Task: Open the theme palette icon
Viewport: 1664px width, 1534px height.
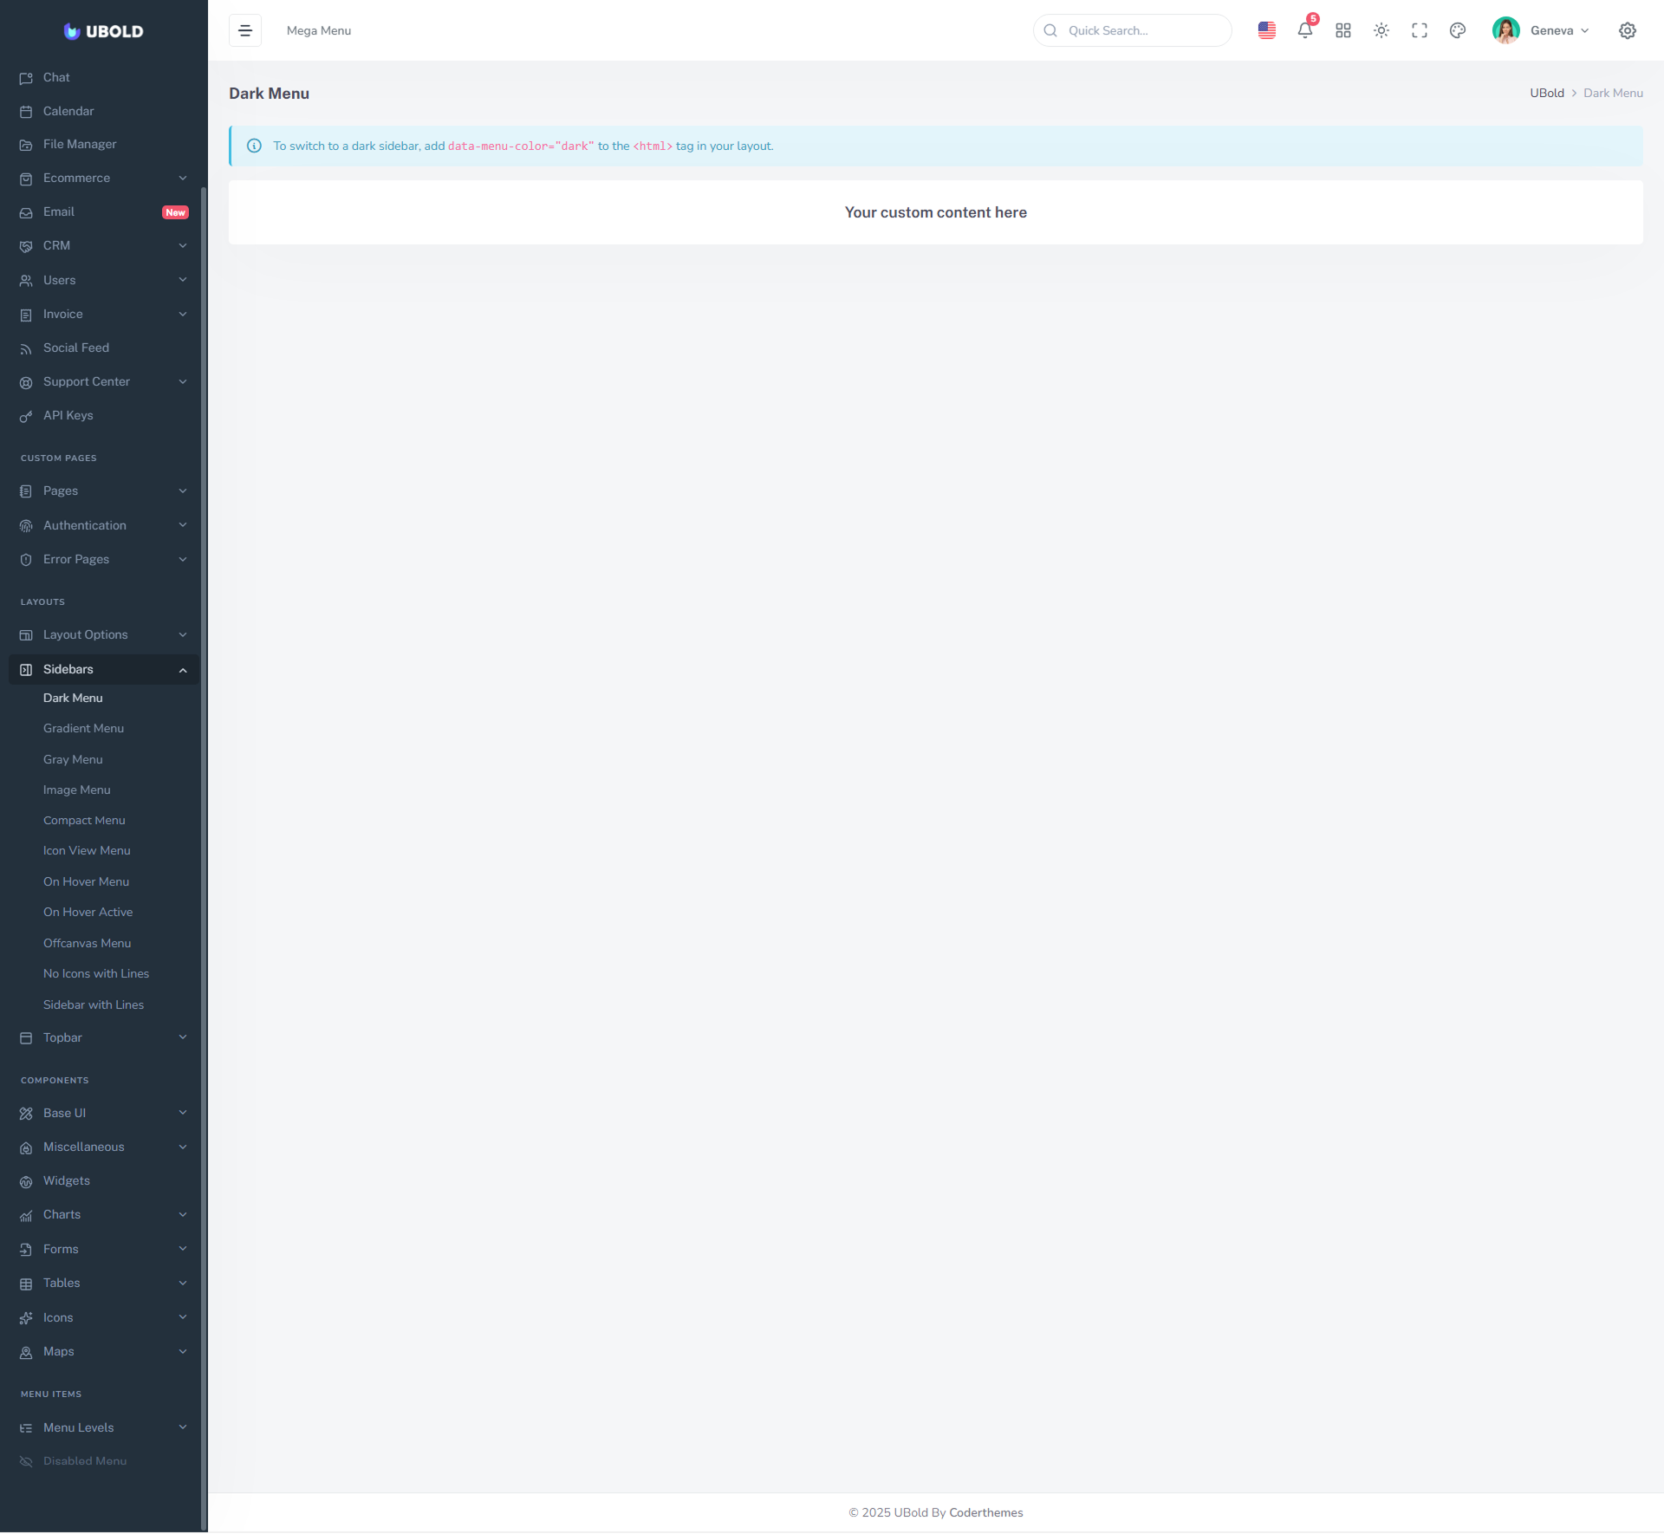Action: (x=1458, y=30)
